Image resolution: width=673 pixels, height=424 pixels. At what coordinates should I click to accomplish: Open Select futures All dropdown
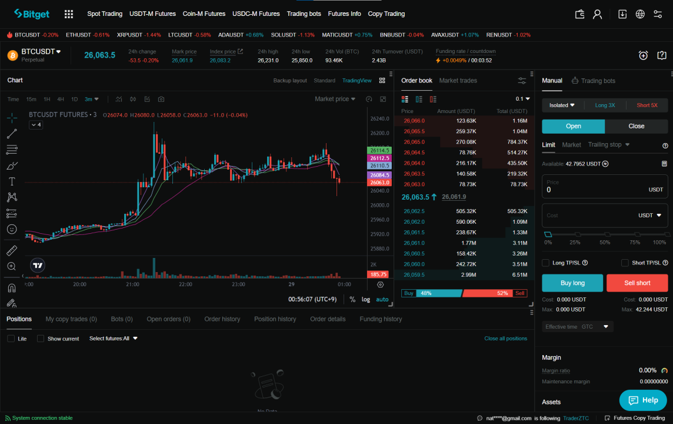(114, 339)
